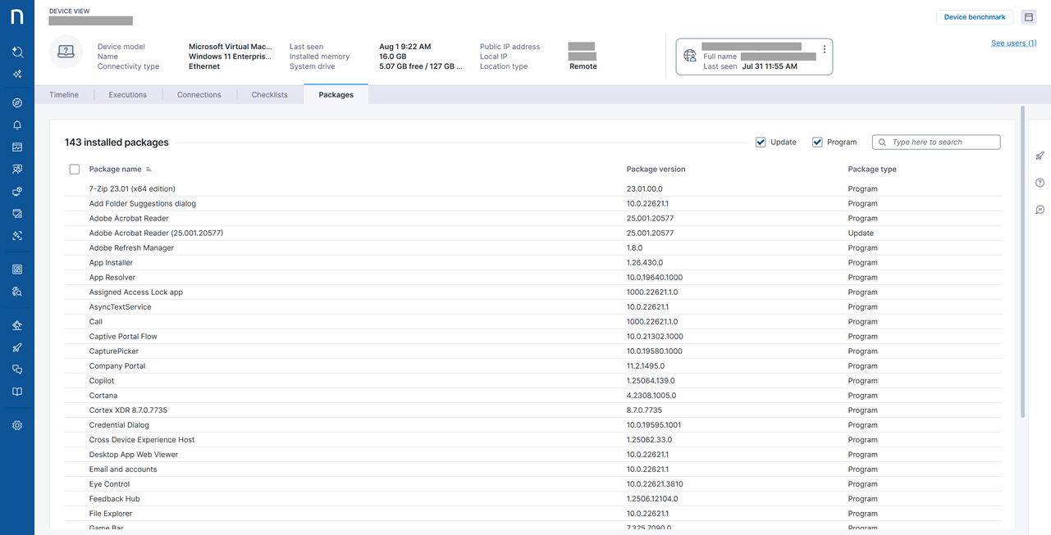Tick the select-all checkbox beside Package name
Screen dimensions: 1051x535
[75, 170]
